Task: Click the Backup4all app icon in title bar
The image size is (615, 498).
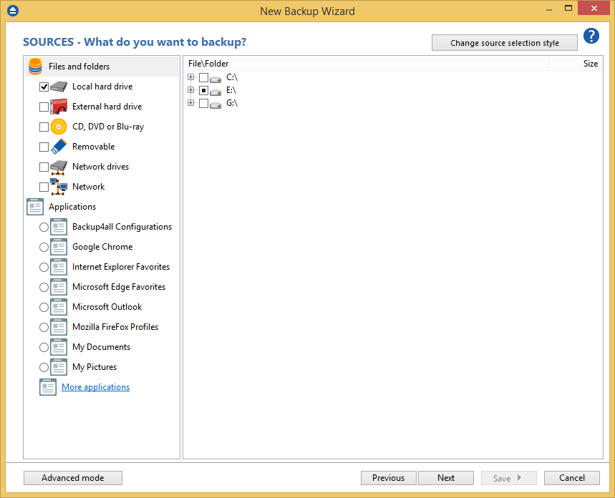Action: [x=13, y=11]
